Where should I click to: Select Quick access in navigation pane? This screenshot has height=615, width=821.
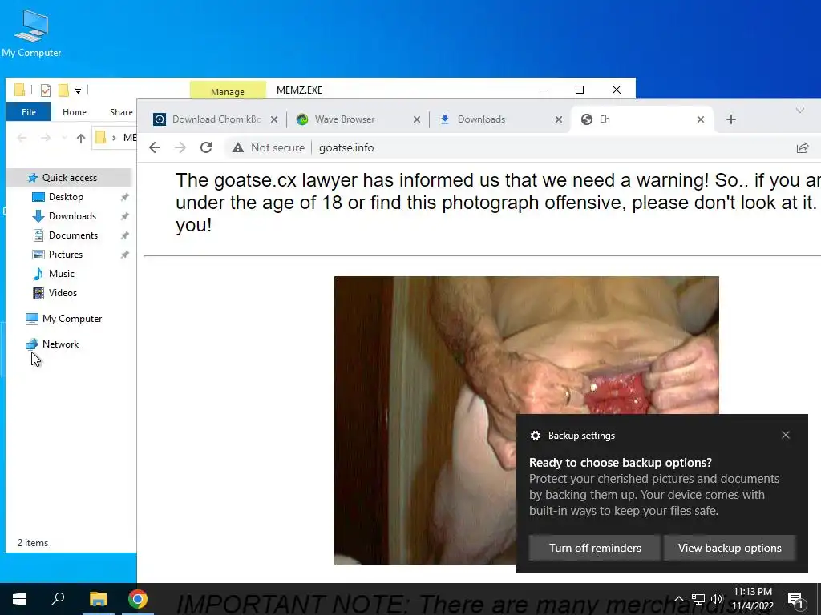tap(69, 178)
